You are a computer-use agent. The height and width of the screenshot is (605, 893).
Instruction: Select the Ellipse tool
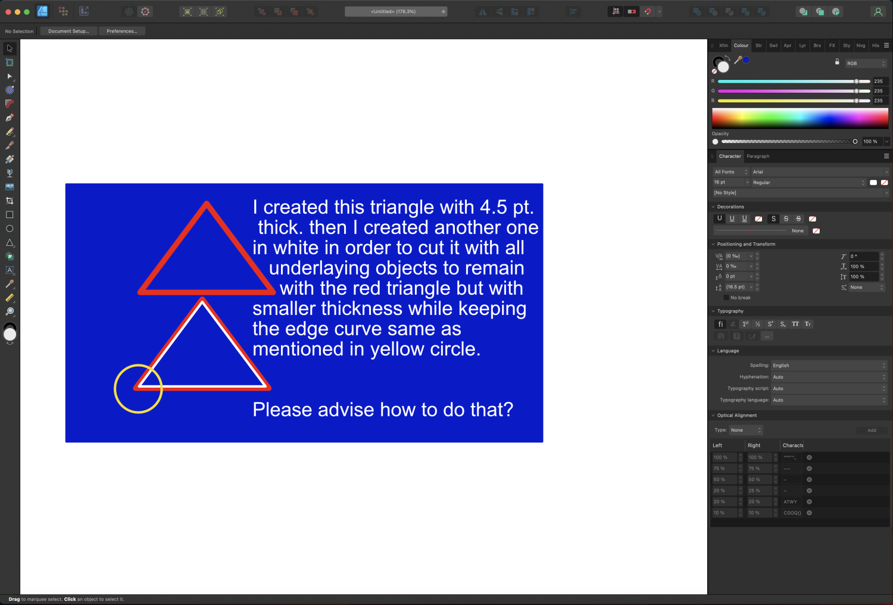pos(9,229)
